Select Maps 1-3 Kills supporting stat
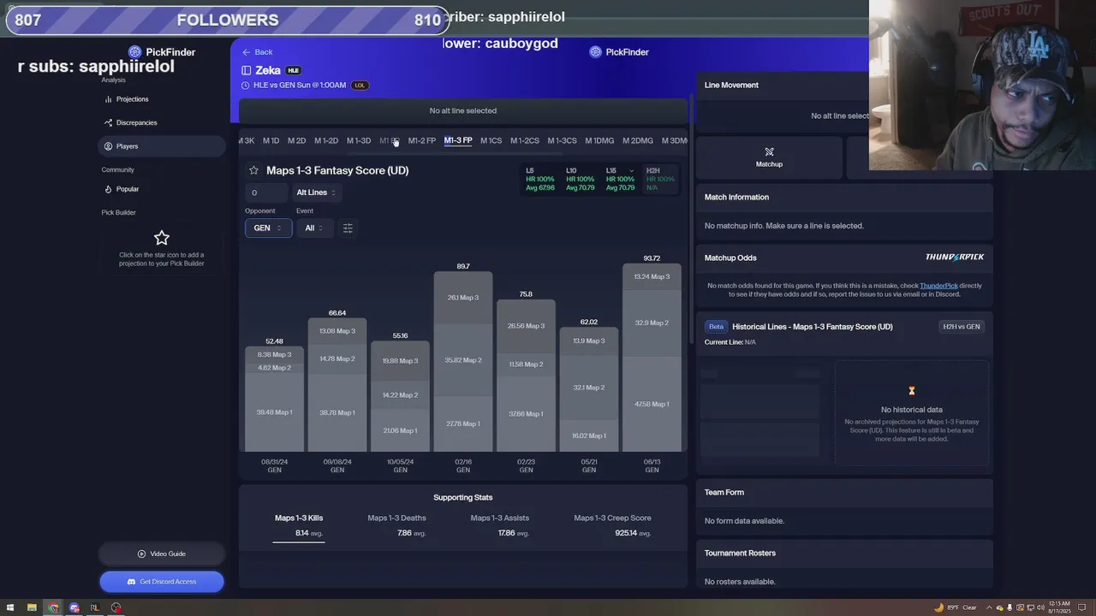 pos(299,525)
